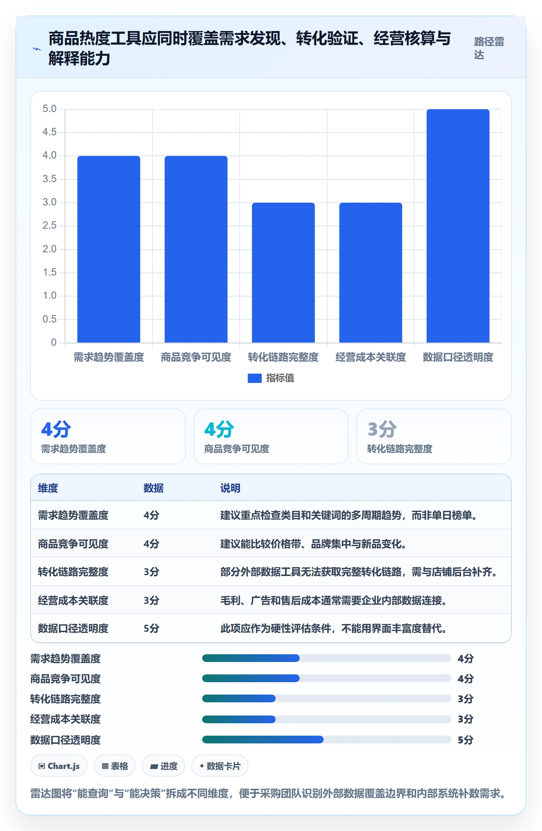Click the description starting 部分外部数据工具
The image size is (542, 831).
click(x=360, y=572)
